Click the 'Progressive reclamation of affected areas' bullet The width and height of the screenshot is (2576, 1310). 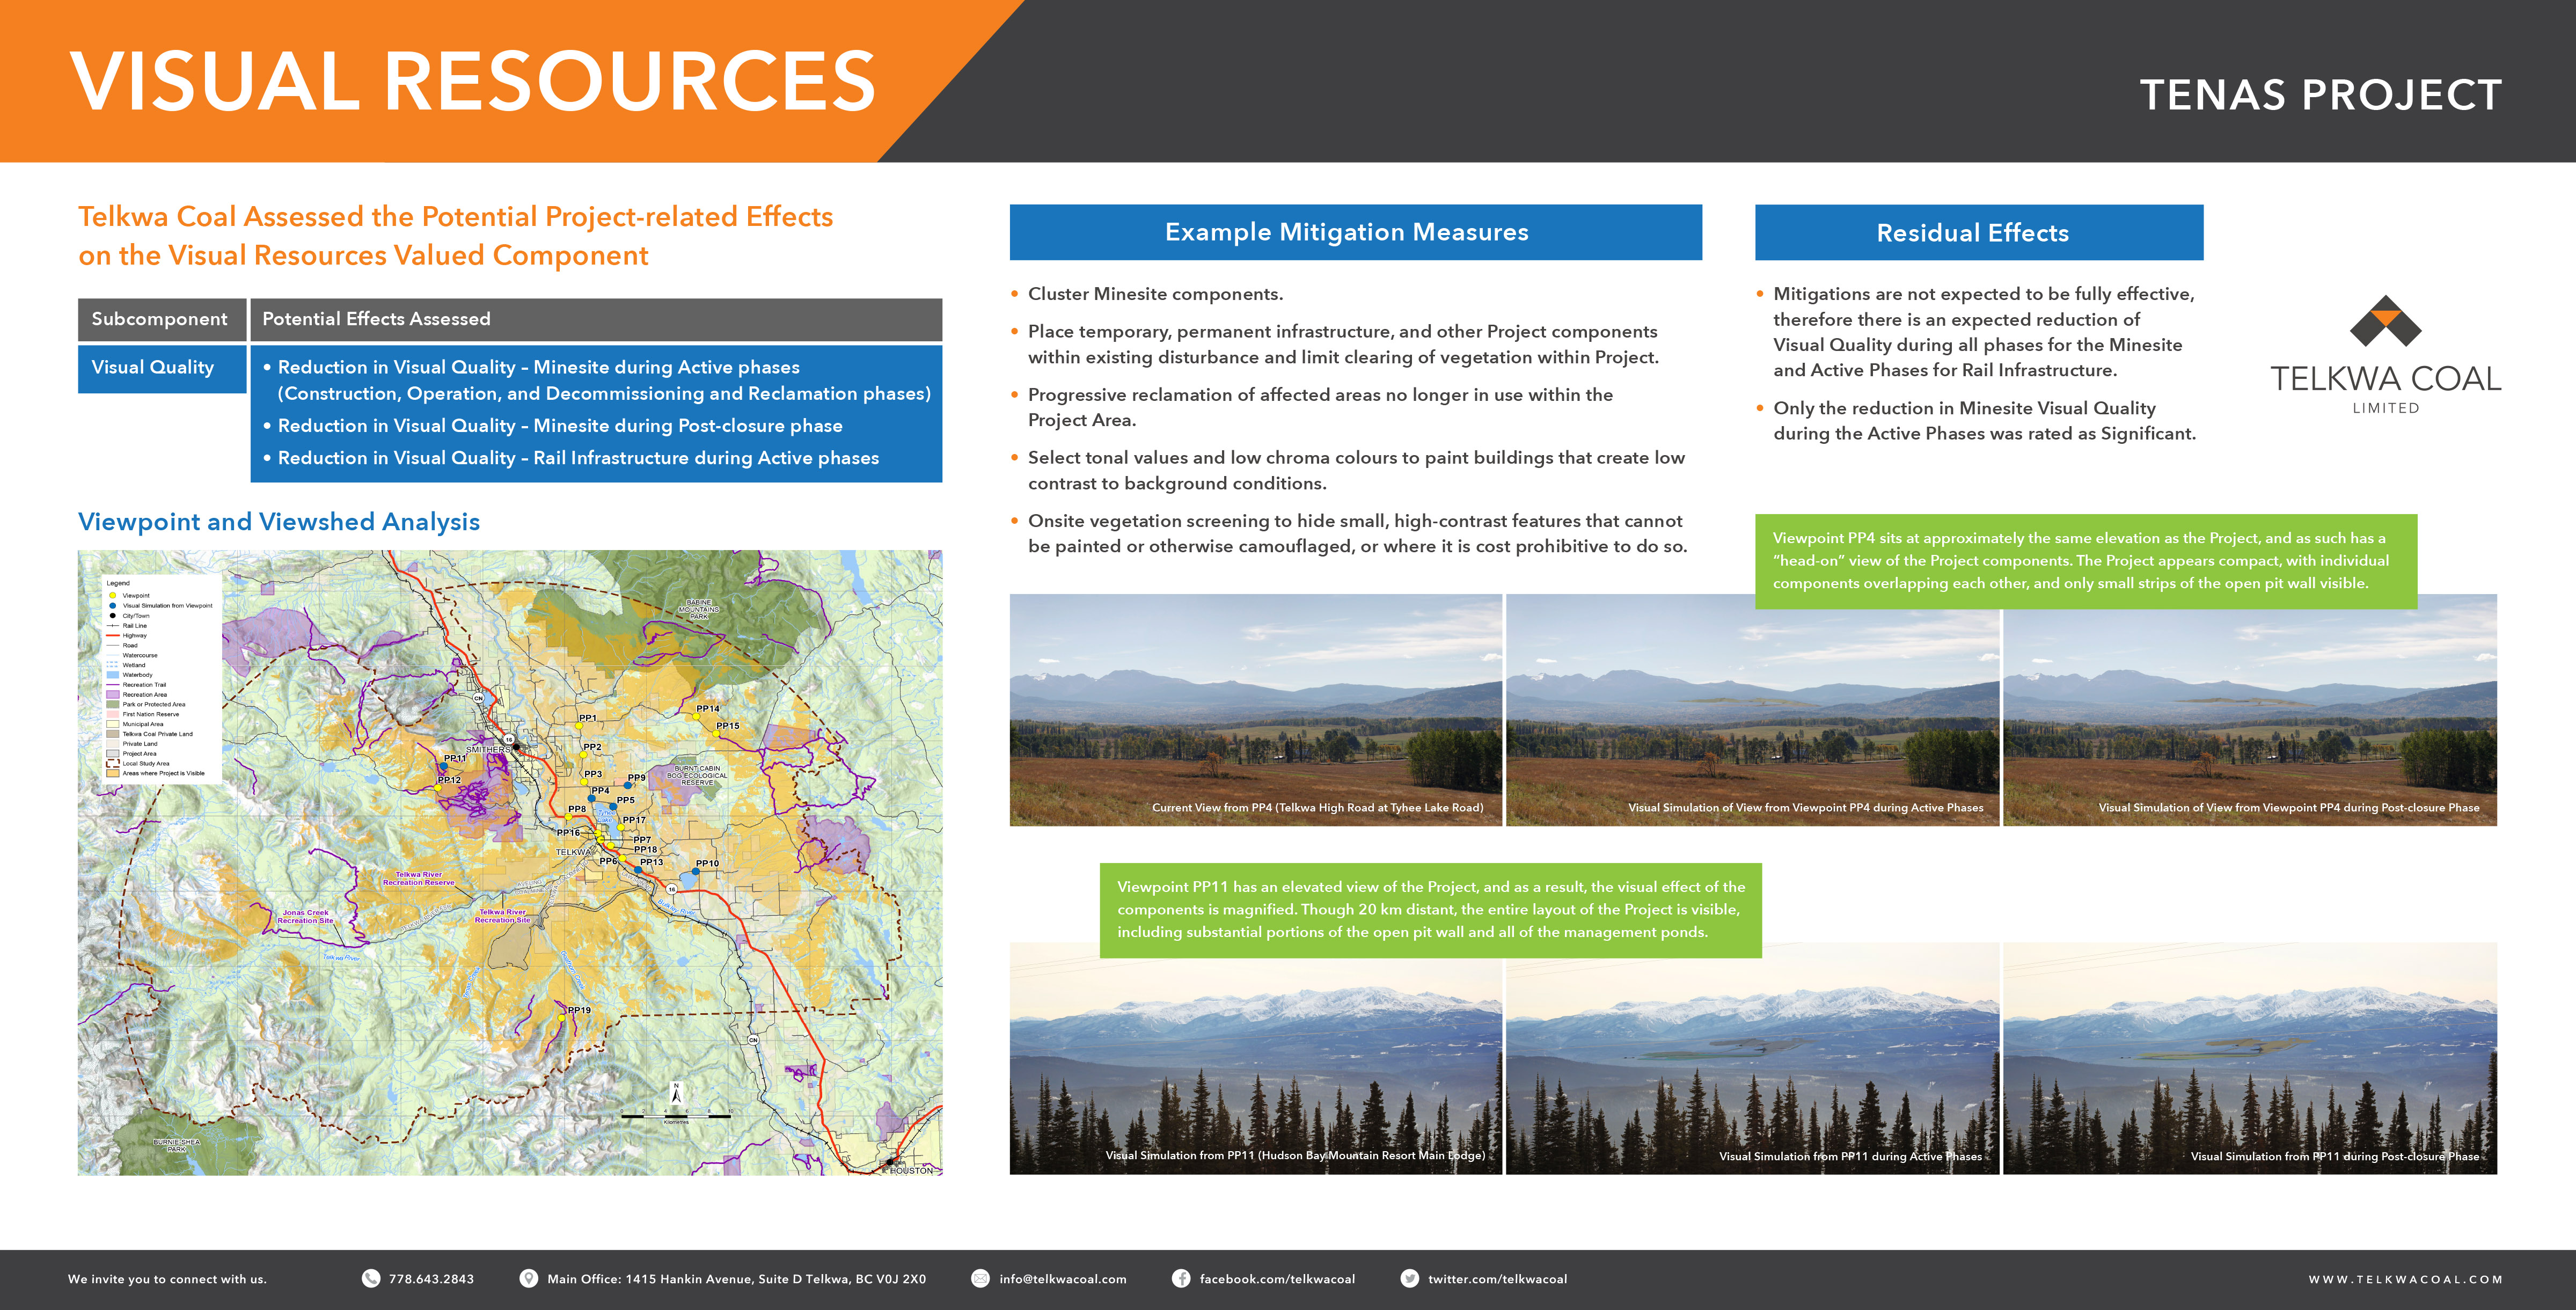1320,407
